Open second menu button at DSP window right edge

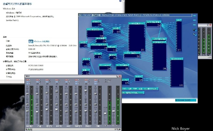194,20
